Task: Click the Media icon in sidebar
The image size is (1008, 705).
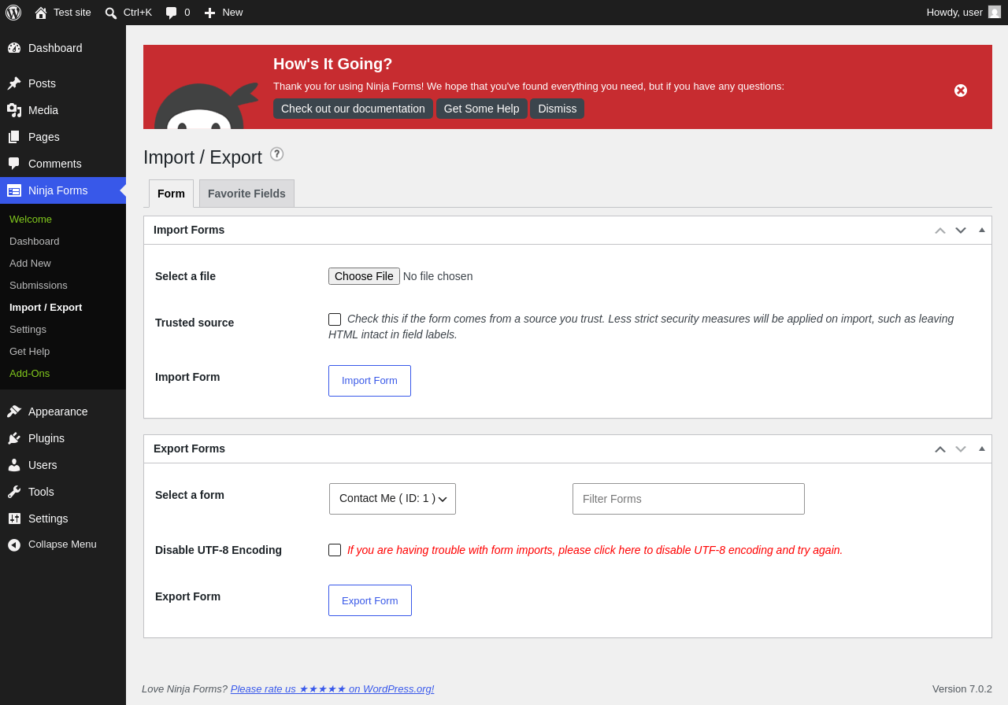Action: (x=14, y=110)
